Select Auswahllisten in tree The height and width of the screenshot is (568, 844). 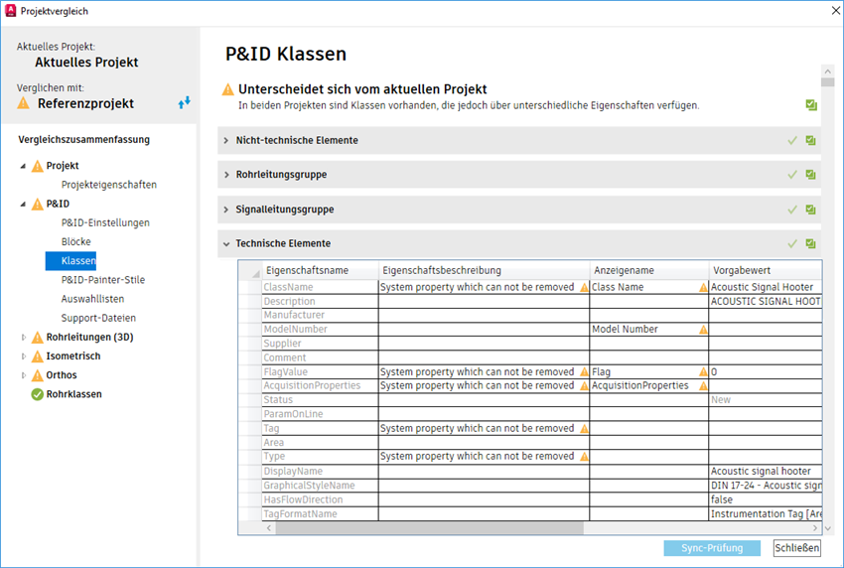pos(92,299)
